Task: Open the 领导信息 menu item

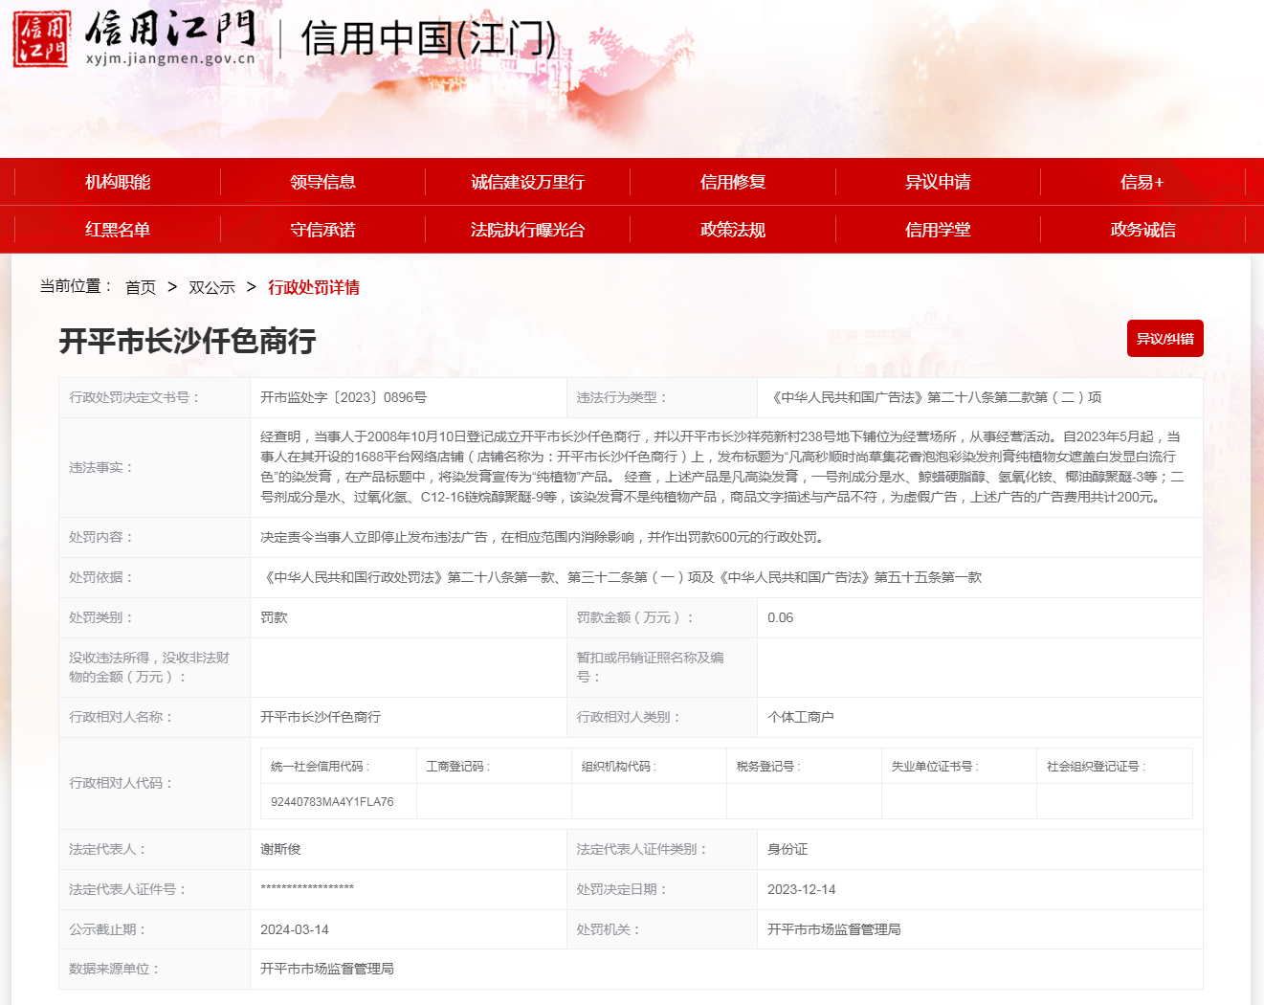Action: [322, 182]
